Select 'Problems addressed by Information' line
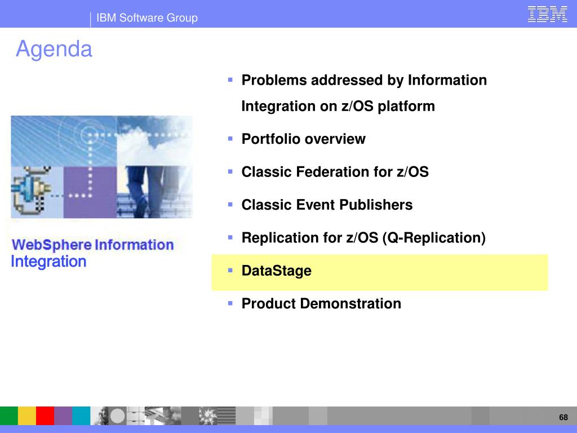The width and height of the screenshot is (577, 433). [x=364, y=80]
